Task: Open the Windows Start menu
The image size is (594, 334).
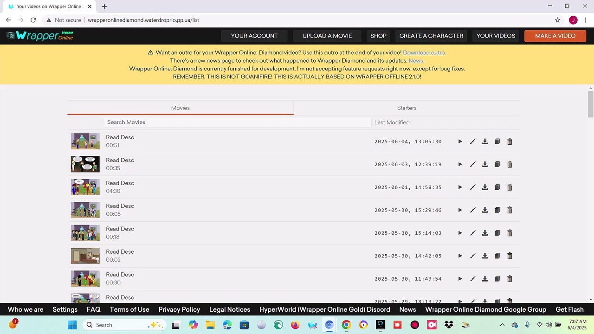Action: pos(72,325)
